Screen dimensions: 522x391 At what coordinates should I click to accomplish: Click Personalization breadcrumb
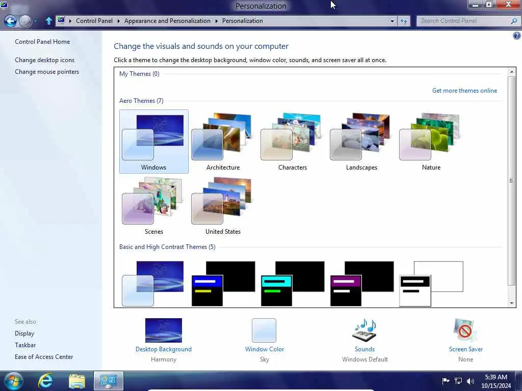242,20
